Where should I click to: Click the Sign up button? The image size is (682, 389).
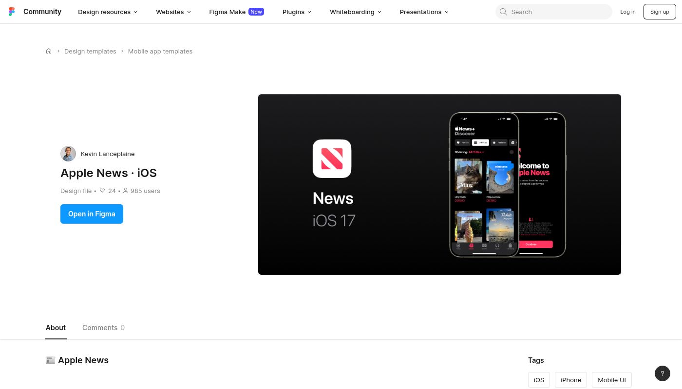tap(660, 12)
